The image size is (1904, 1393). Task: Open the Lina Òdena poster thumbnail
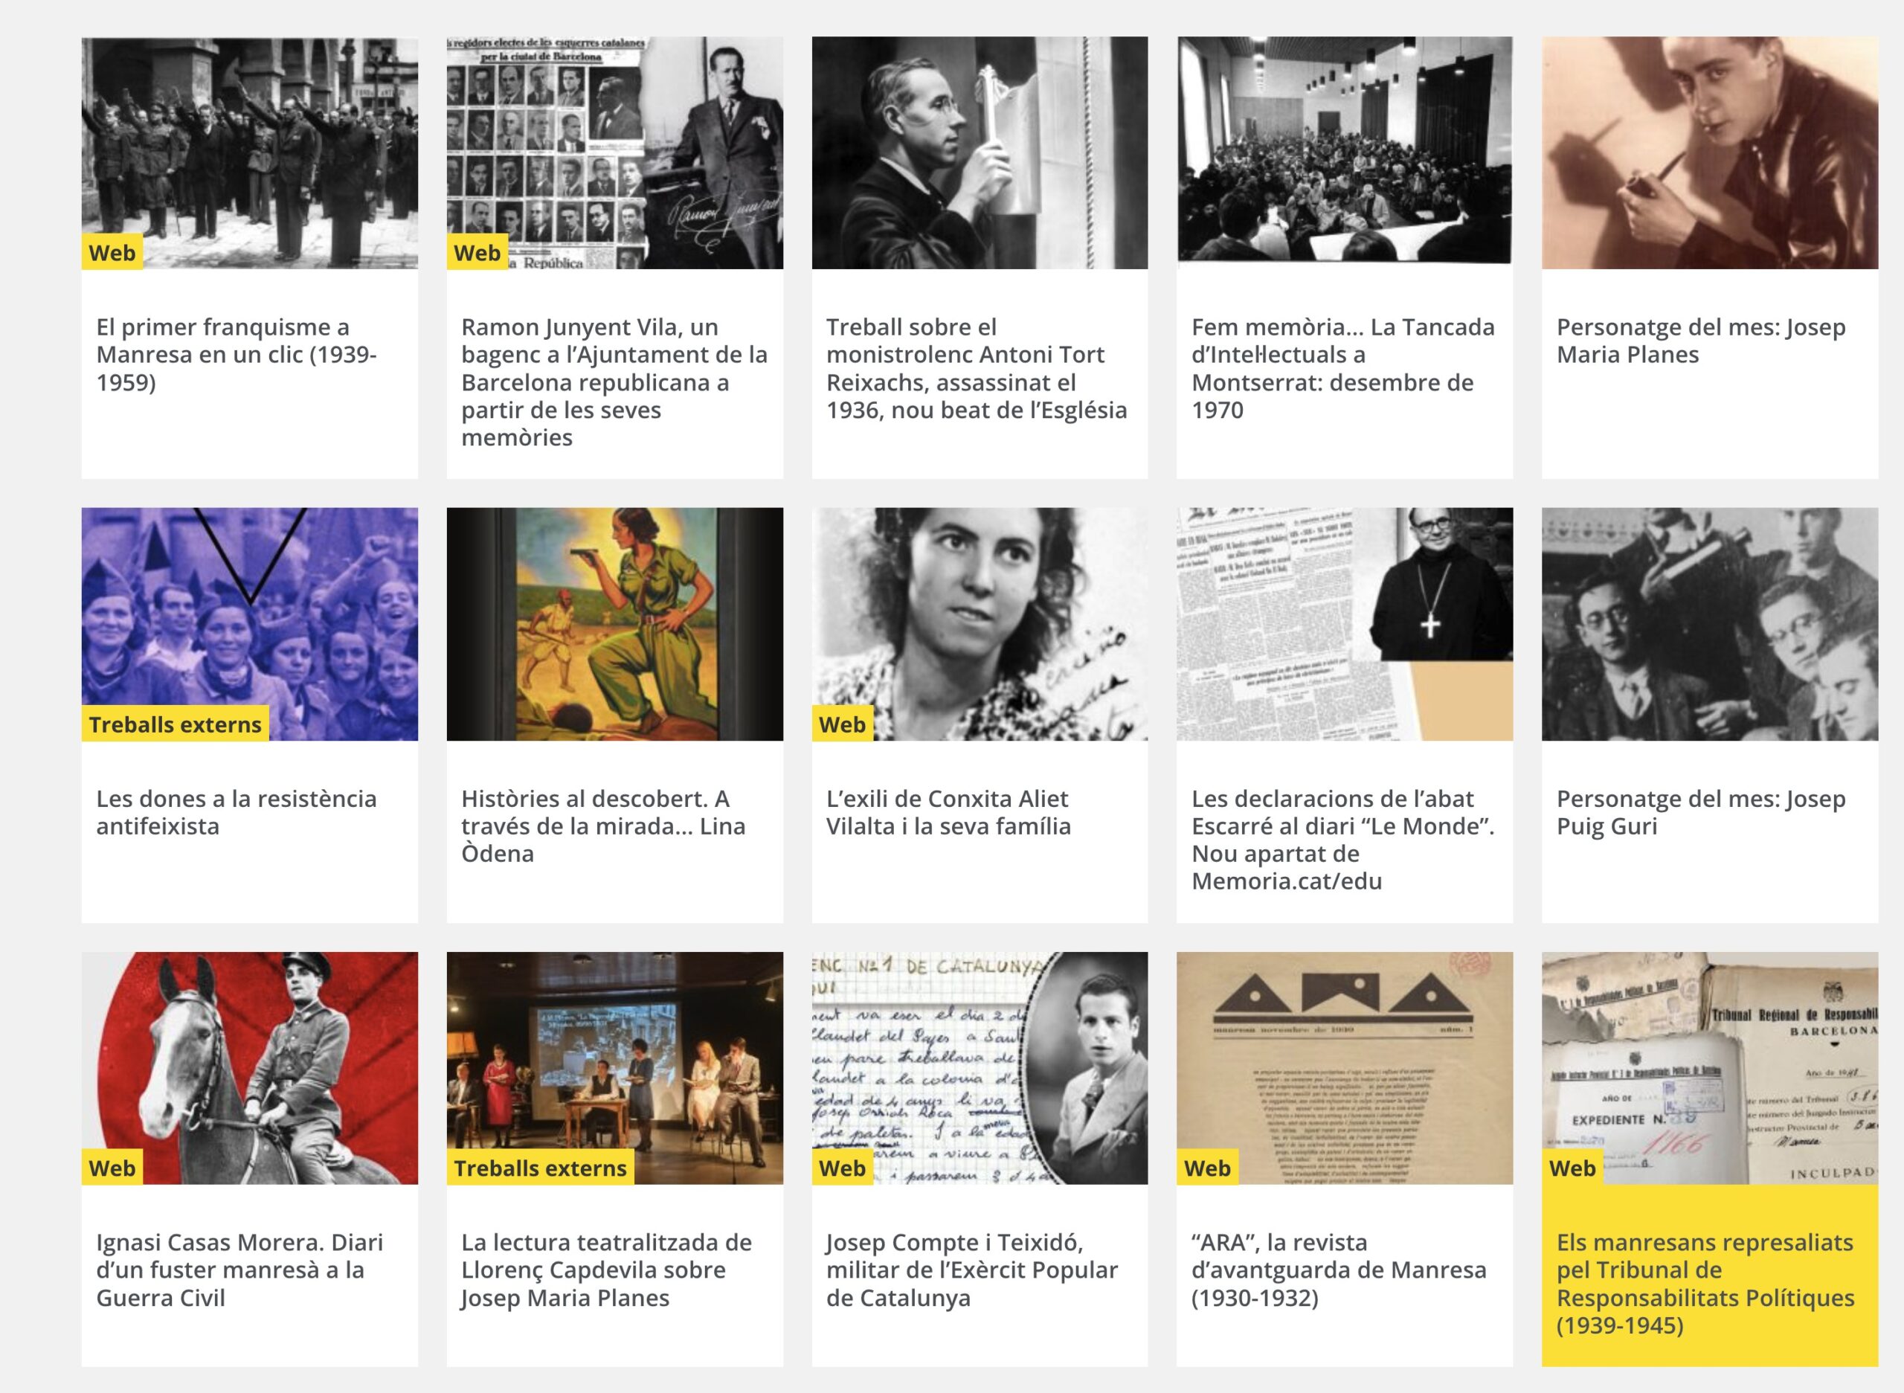pos(614,624)
